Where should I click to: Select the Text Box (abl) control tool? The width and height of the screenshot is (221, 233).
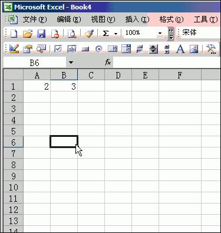pyautogui.click(x=72, y=49)
